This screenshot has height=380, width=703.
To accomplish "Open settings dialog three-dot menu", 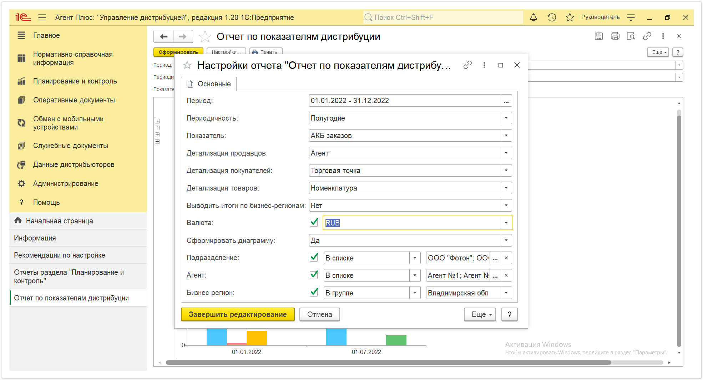I will pyautogui.click(x=484, y=65).
